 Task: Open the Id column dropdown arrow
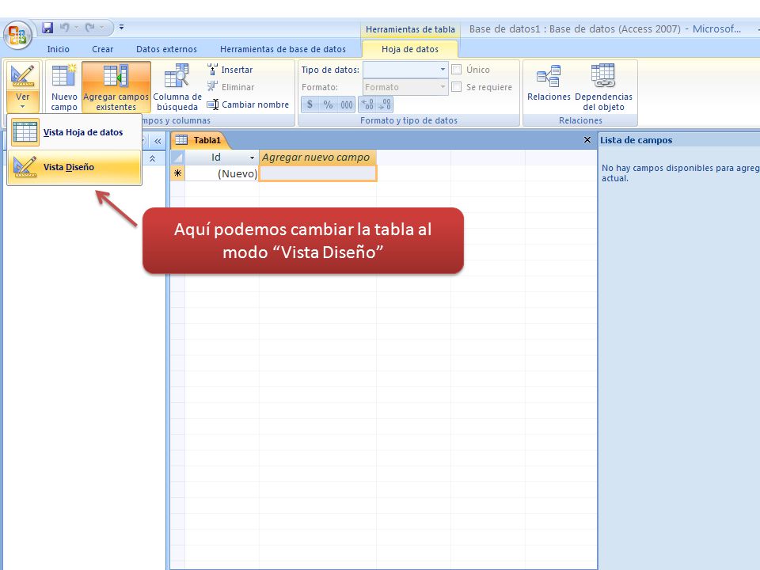252,158
